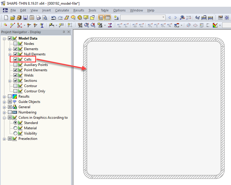The height and width of the screenshot is (185, 231).
Task: Toggle the Cells checkbox
Action: click(16, 59)
